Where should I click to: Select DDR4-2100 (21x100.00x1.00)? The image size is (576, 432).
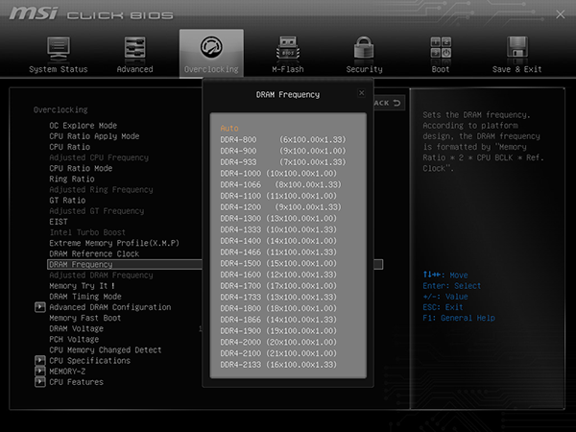278,353
